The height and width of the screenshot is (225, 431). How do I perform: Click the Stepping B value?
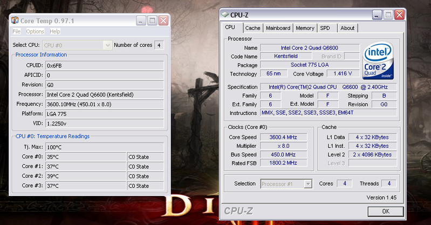[384, 96]
